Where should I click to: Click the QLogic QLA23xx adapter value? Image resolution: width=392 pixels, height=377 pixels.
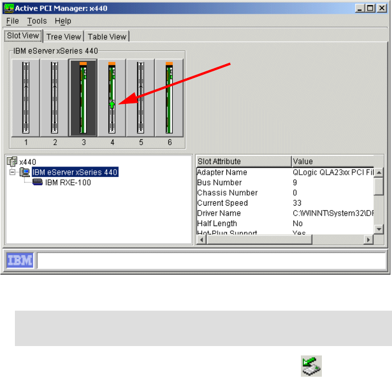pos(333,172)
